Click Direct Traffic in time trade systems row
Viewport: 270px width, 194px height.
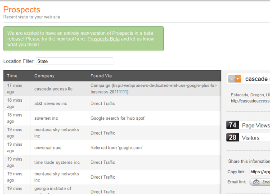pyautogui.click(x=103, y=162)
